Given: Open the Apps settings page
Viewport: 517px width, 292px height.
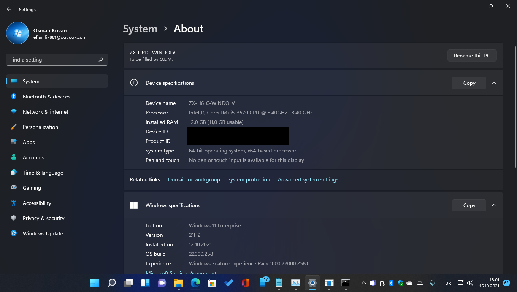Looking at the screenshot, I should 57,142.
